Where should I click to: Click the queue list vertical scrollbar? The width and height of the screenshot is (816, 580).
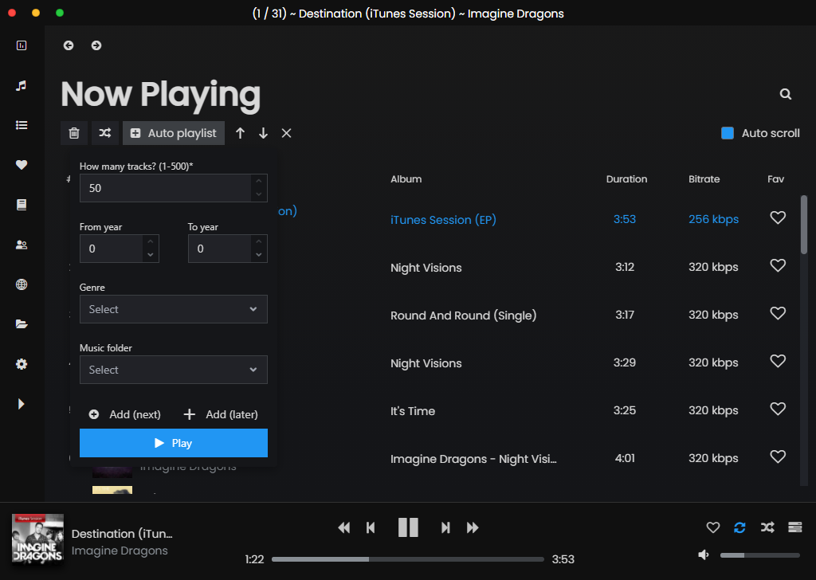tap(803, 225)
